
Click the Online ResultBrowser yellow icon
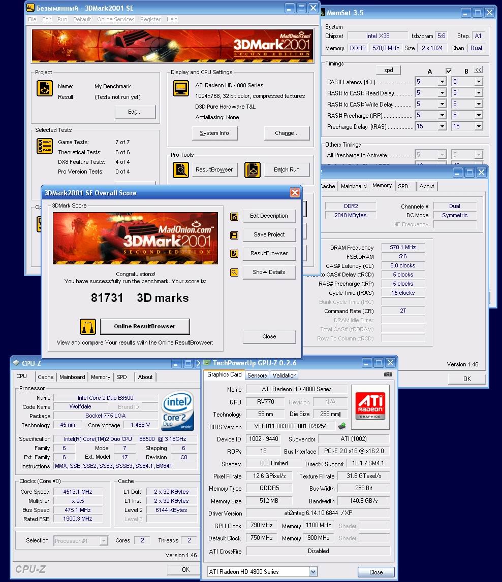88,327
